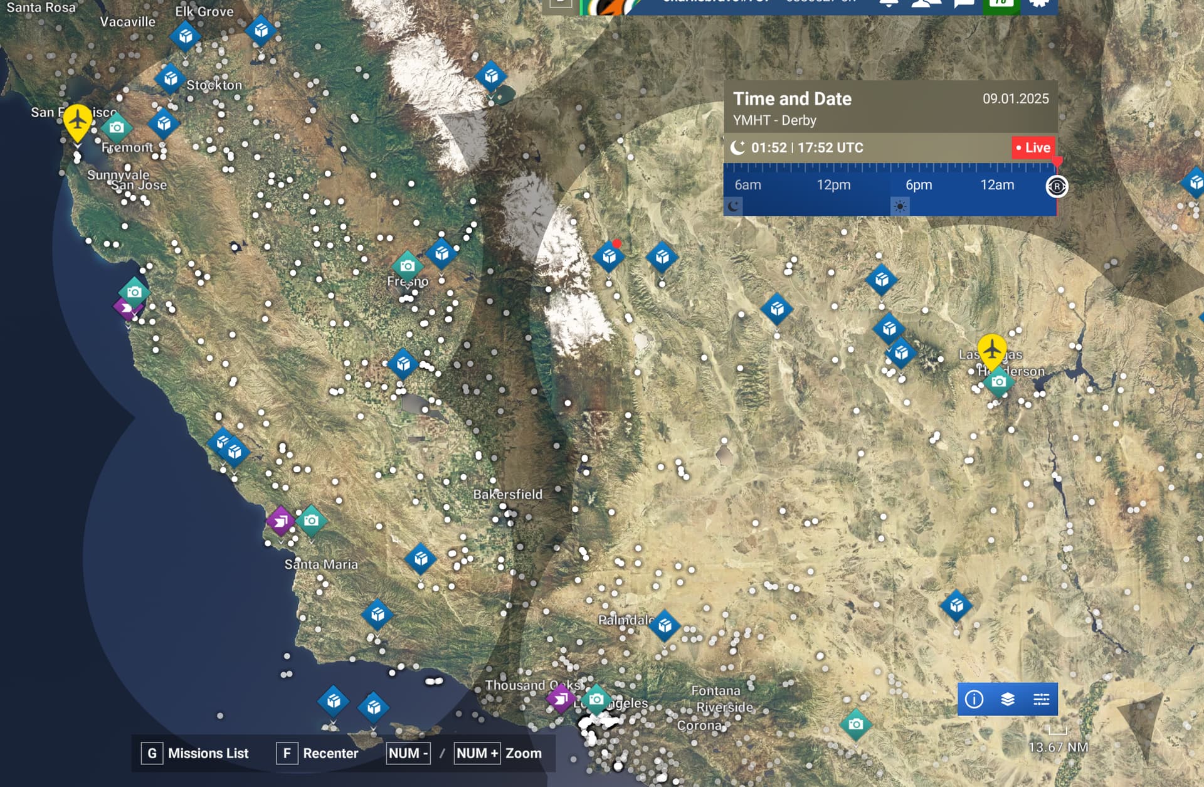This screenshot has height=787, width=1204.
Task: Open the map filter sliders icon
Action: click(1041, 699)
